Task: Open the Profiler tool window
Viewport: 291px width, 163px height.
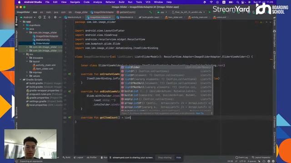Action: click(92, 158)
